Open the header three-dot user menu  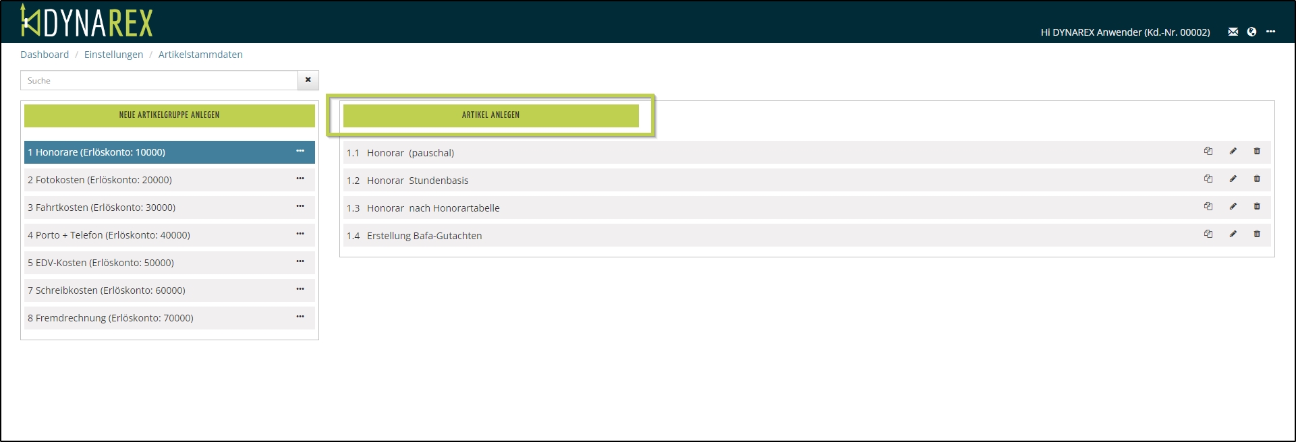[1270, 32]
